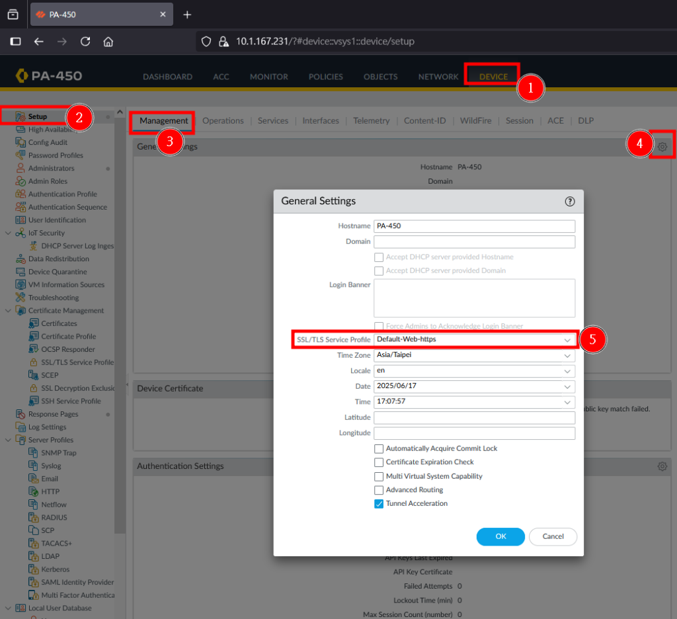Switch to the Telemetry tab
Viewport: 677px width, 619px height.
pos(372,121)
